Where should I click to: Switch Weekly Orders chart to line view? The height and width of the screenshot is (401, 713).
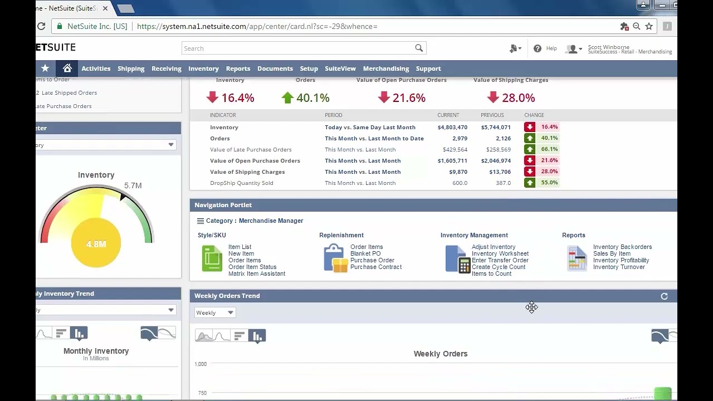222,336
